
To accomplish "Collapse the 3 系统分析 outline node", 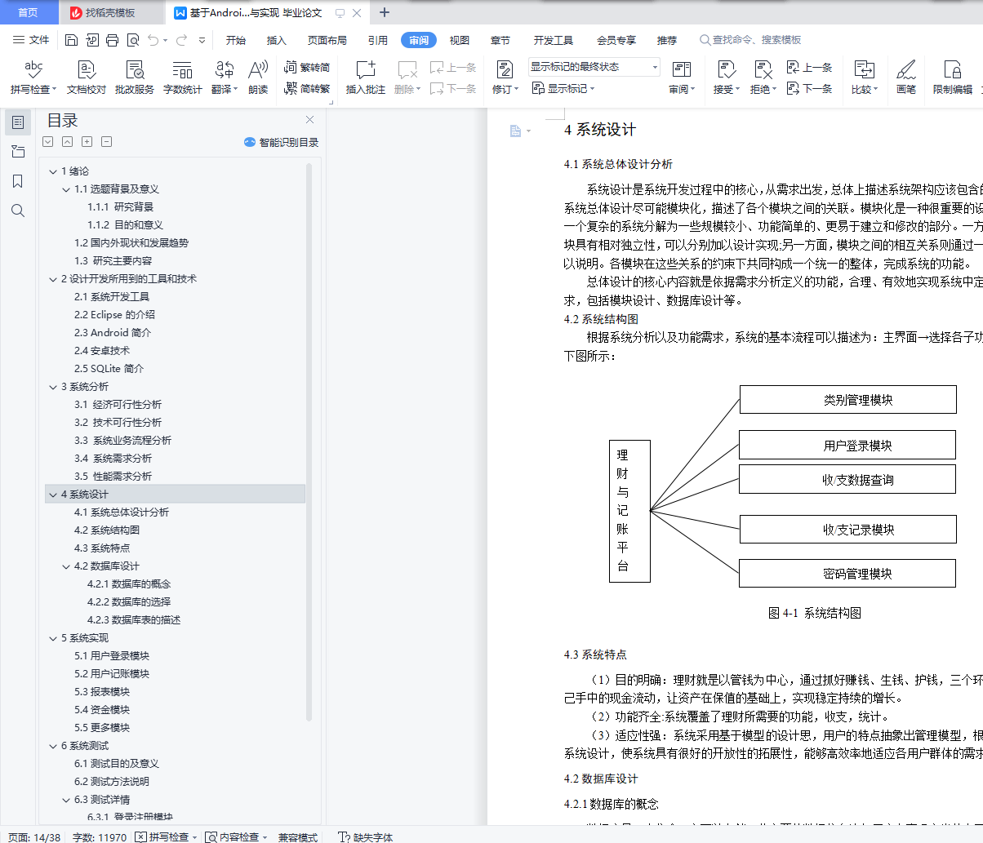I will [53, 387].
